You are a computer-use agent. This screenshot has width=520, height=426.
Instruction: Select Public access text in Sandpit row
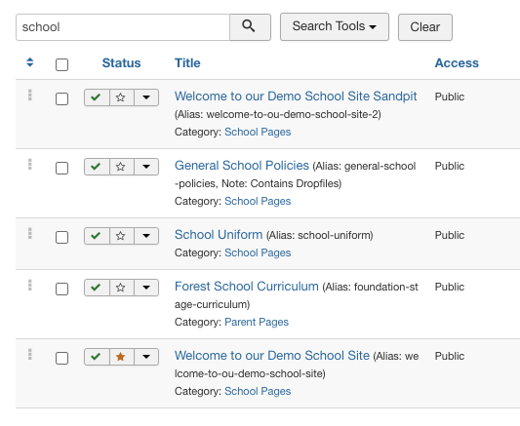tap(450, 97)
